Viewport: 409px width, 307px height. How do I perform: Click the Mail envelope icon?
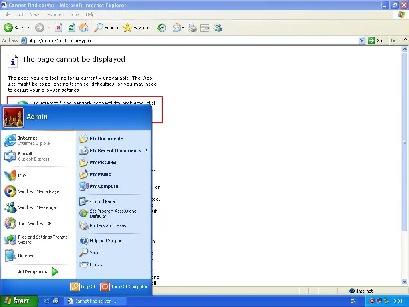tap(177, 28)
